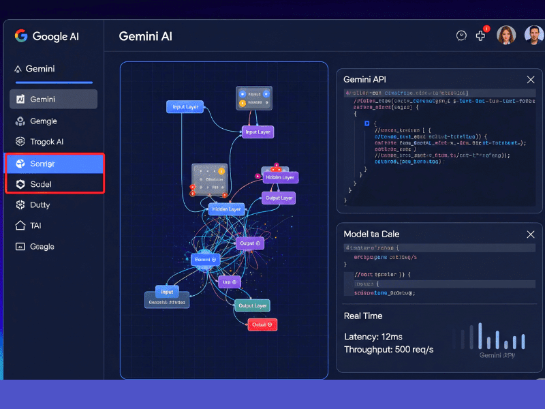Click the Latency: 12ms value
The image size is (545, 409).
(x=373, y=337)
